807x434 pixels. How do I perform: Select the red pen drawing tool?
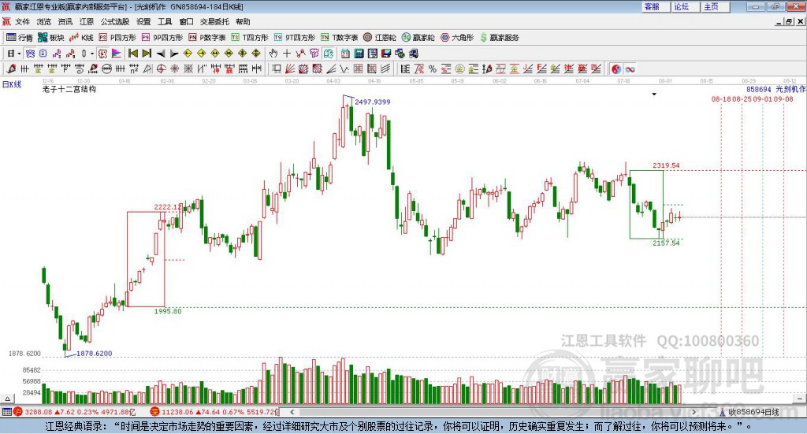click(x=11, y=69)
